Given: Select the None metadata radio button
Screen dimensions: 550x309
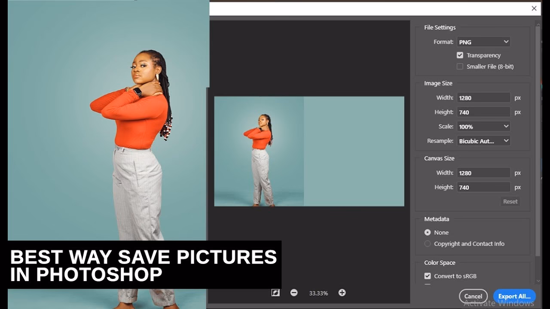Looking at the screenshot, I should (x=428, y=232).
